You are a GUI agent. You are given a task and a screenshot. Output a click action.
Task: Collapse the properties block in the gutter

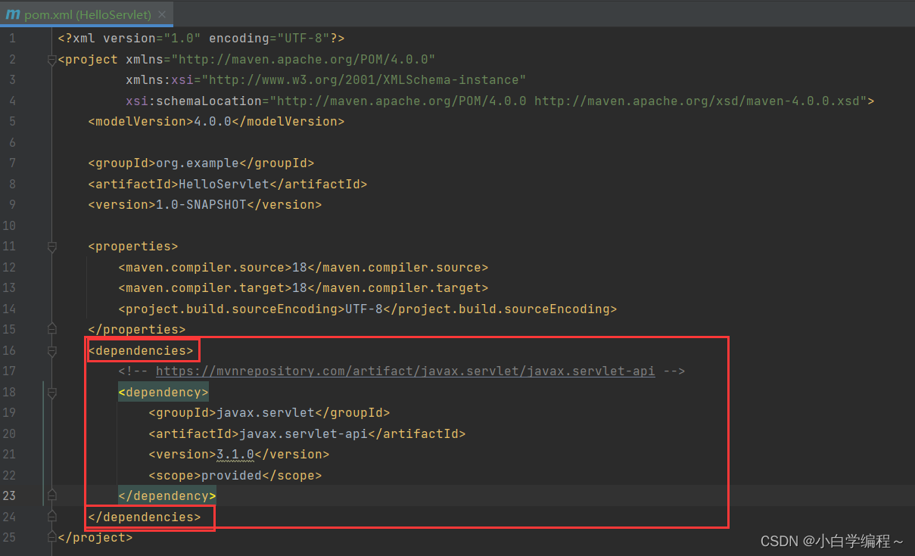tap(51, 246)
